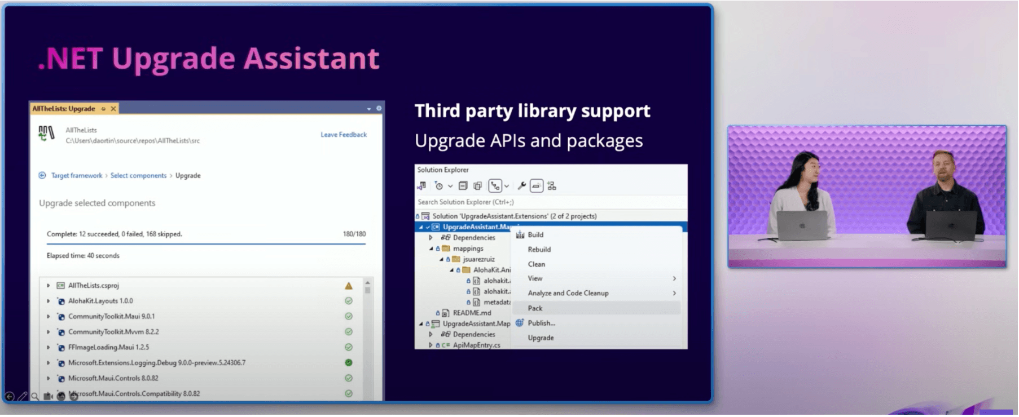Toggle the Track Active Item button
1019x417 pixels.
tap(495, 186)
